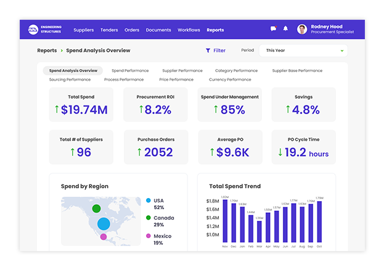
Task: Click the Reports breadcrumb link
Action: [47, 51]
